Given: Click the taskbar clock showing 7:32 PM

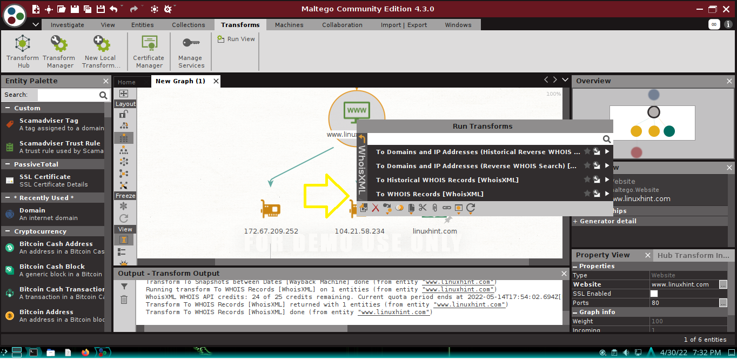Looking at the screenshot, I should coord(707,353).
